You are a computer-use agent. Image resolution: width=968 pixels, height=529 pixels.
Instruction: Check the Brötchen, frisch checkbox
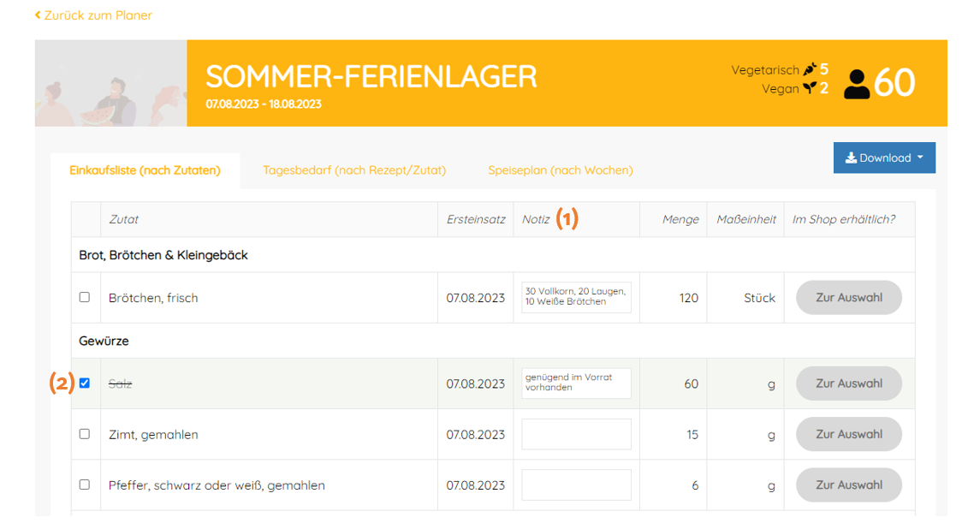coord(84,297)
